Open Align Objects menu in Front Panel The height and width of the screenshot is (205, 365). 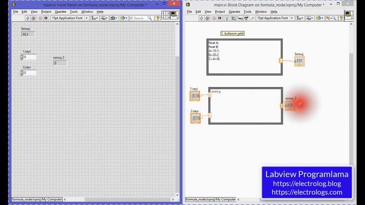(x=95, y=18)
